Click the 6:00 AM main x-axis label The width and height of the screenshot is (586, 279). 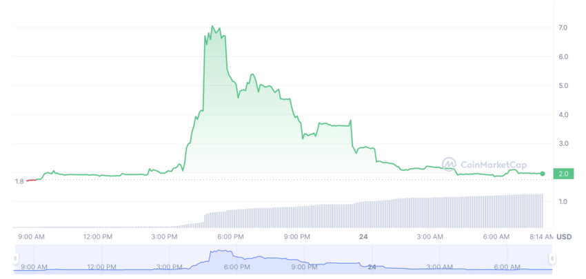496,237
